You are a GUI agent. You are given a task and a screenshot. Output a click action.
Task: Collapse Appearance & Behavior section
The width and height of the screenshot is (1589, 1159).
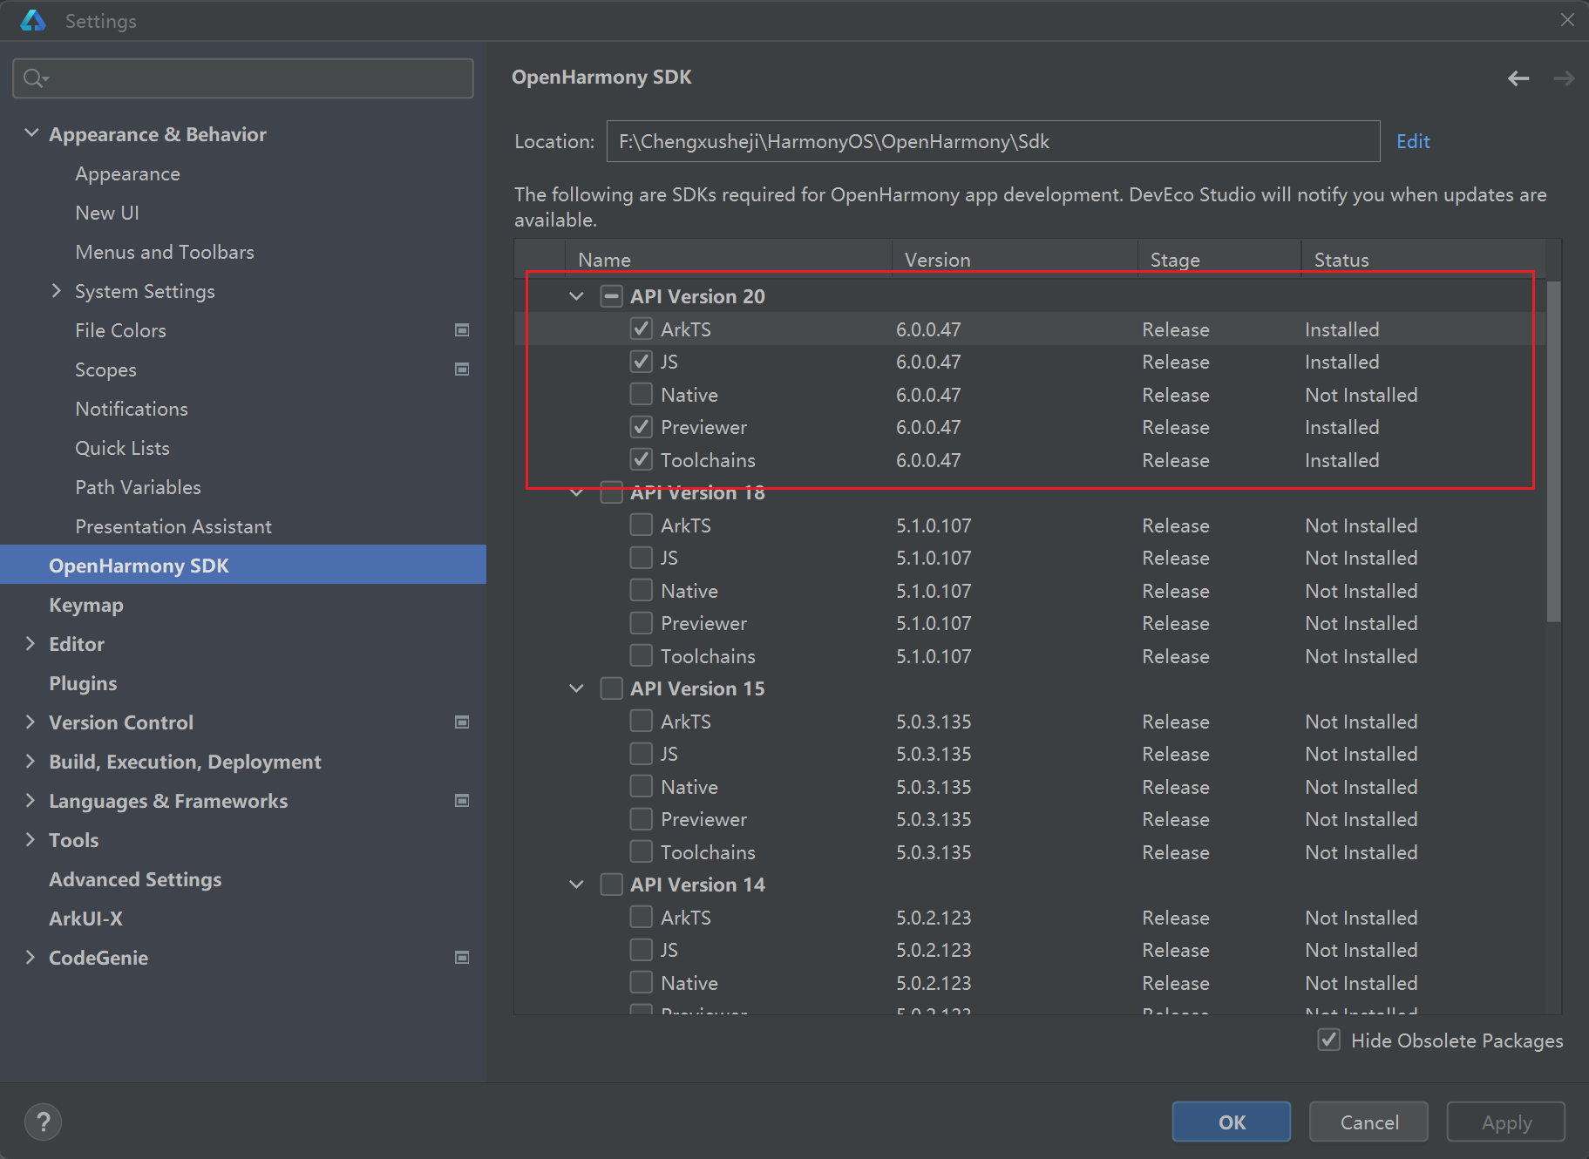click(31, 133)
